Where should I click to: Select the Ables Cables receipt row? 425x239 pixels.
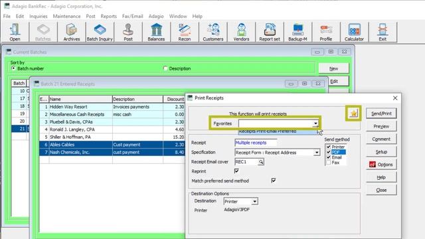coord(112,145)
